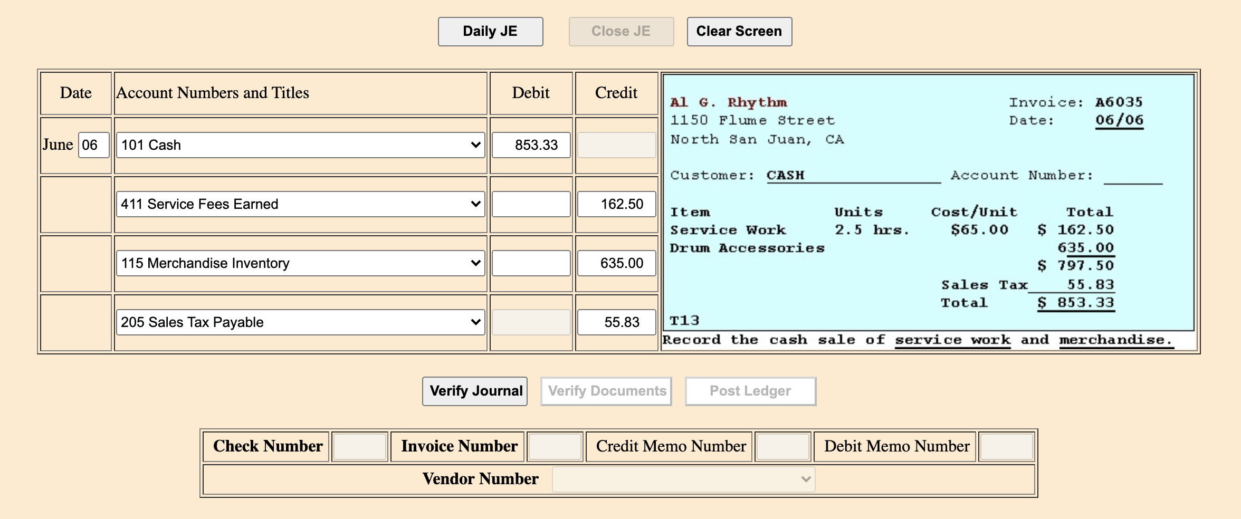Focus the Invoice Number input box

(555, 447)
